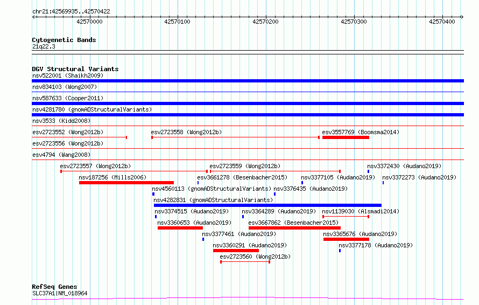Click the nsv3377461 (Audano2019) label
479x305 pixels.
(x=239, y=234)
